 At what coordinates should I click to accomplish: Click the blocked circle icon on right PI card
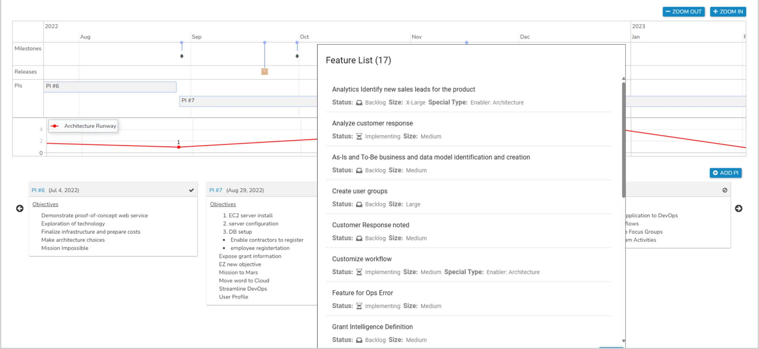[x=725, y=190]
